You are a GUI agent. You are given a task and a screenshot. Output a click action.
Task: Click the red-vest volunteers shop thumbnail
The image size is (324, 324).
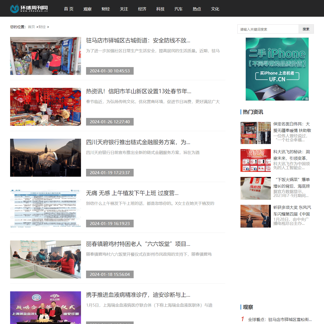pos(46,56)
